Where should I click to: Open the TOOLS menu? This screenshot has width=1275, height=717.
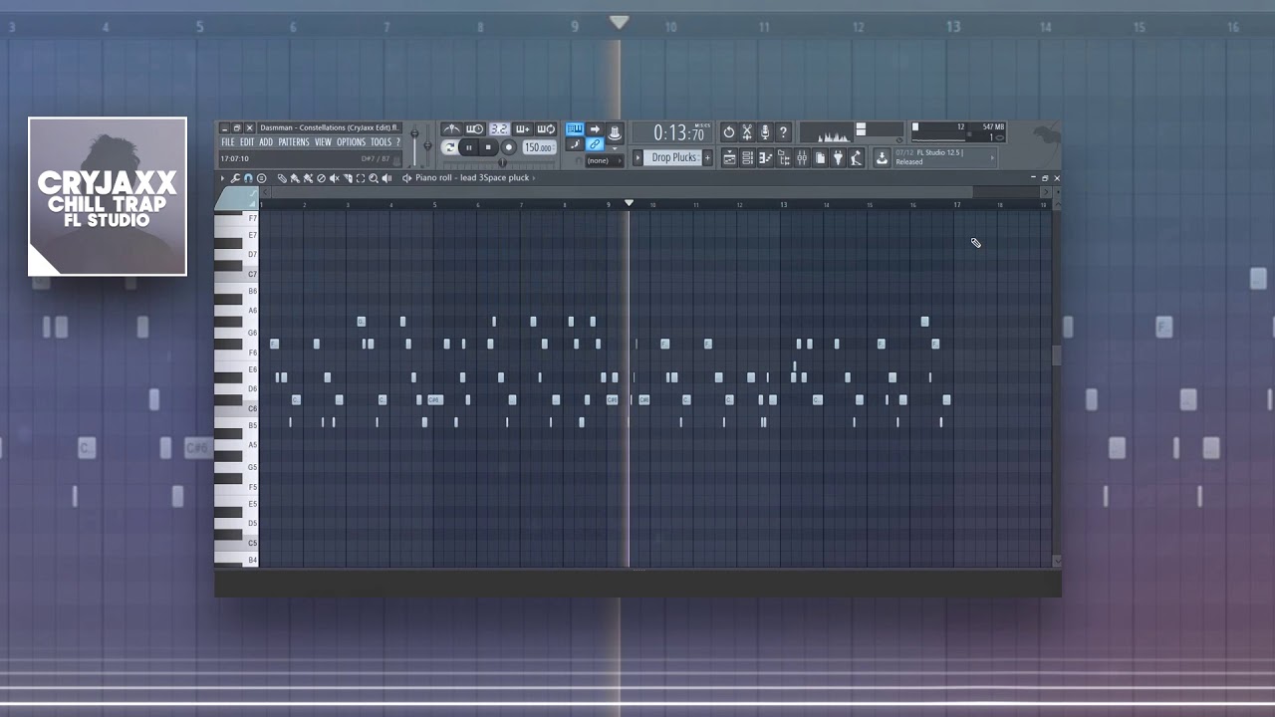(x=381, y=141)
